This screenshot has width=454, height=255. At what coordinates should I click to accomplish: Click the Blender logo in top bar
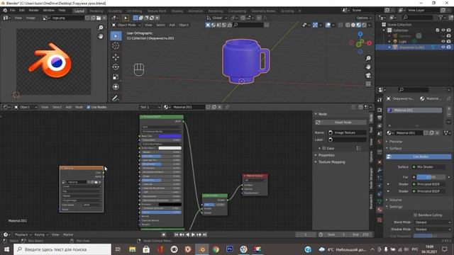pos(5,11)
